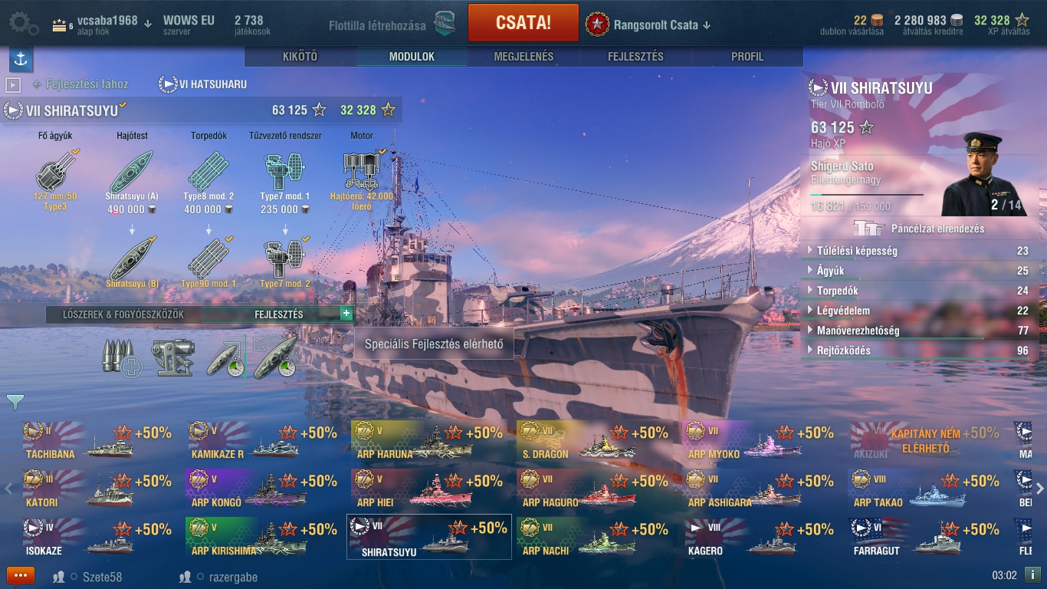Open the ship carousel filter funnel
The width and height of the screenshot is (1047, 589).
point(15,402)
